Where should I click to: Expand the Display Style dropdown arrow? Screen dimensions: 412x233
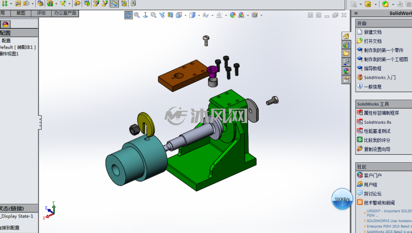tap(199, 16)
